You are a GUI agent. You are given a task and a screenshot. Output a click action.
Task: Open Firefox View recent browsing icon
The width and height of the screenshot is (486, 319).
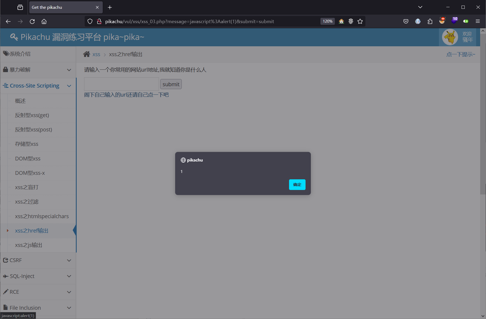click(20, 7)
